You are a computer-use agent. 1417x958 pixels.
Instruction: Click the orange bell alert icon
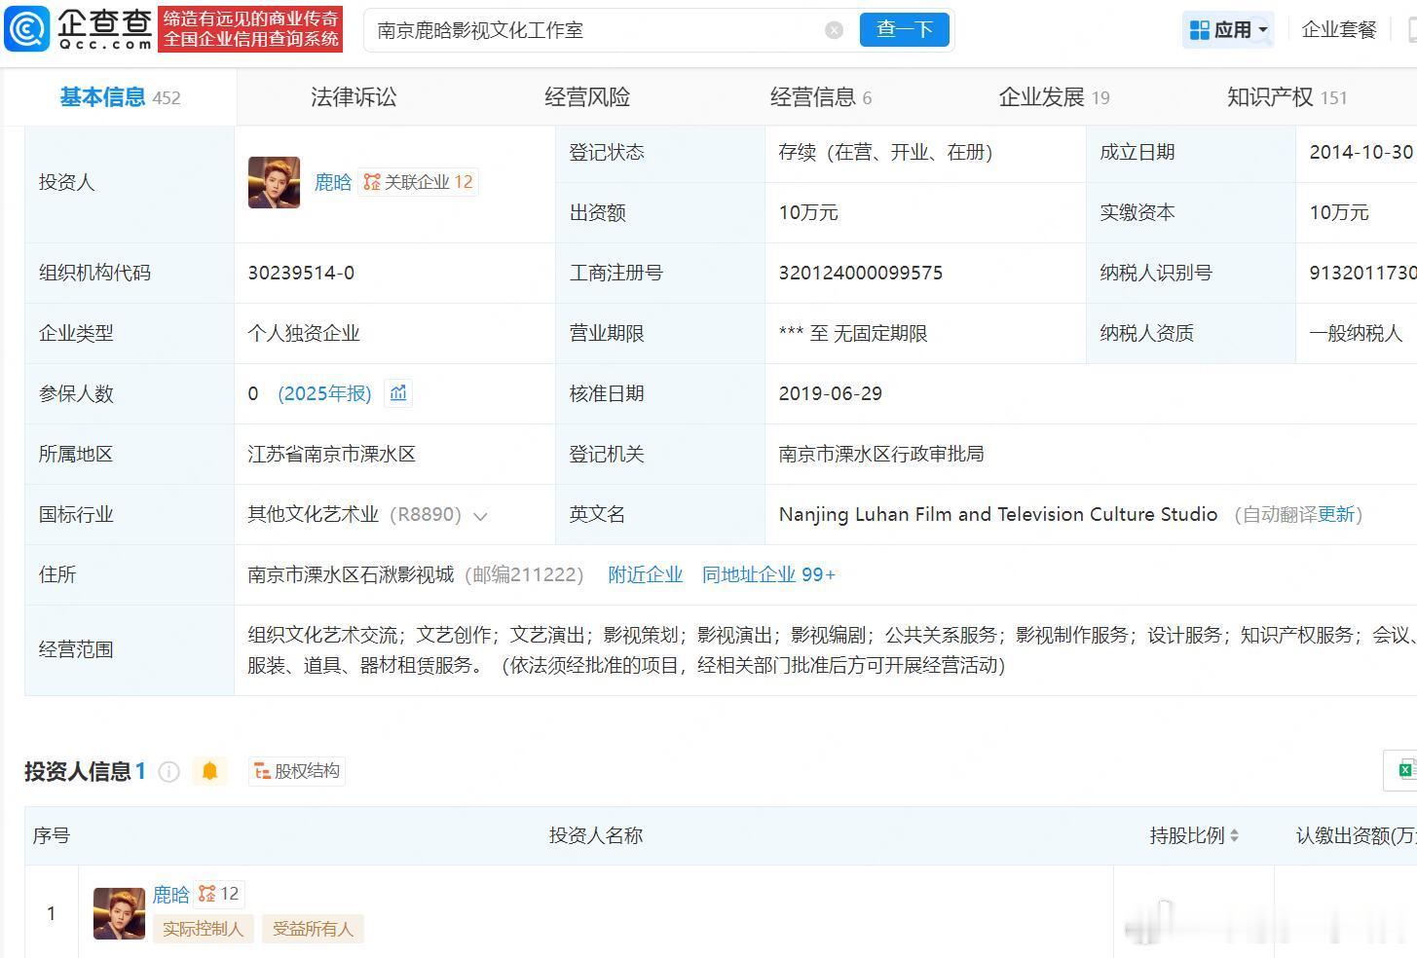pyautogui.click(x=209, y=771)
